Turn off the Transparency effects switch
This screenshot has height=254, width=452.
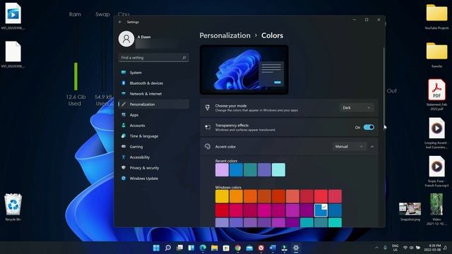(369, 127)
